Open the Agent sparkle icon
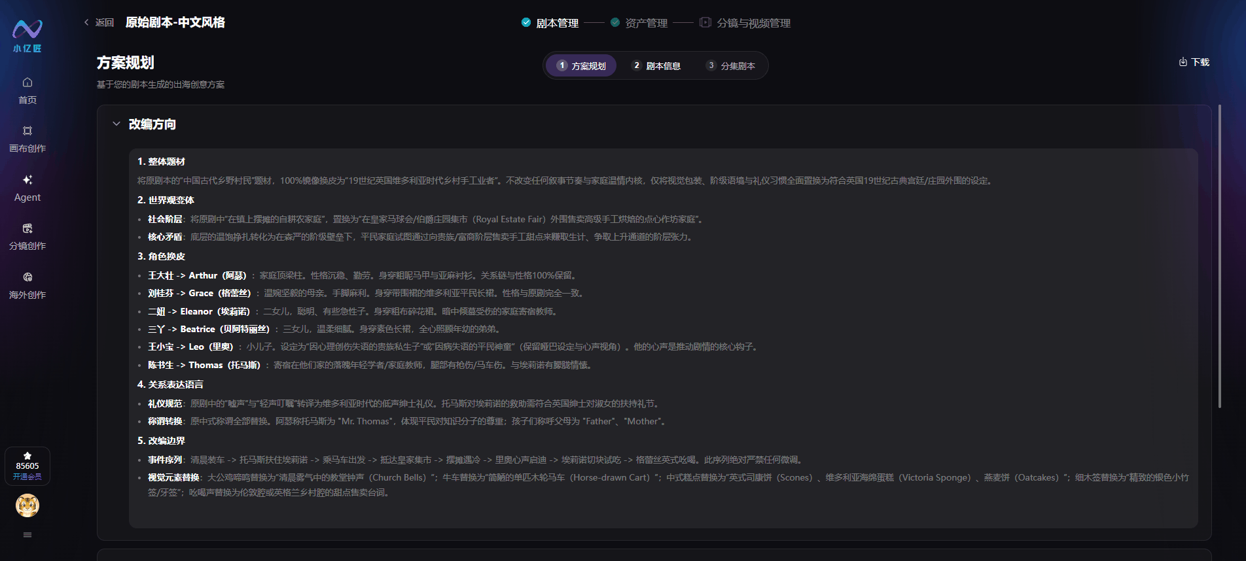 [x=27, y=180]
